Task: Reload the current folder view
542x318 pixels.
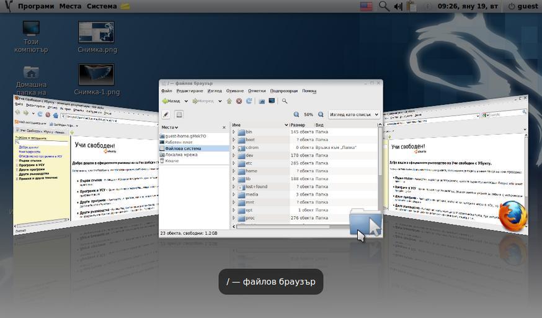Action: [249, 101]
